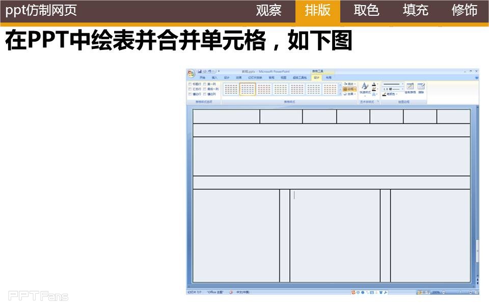Viewport: 489px width, 306px height.
Task: Click the 观察 navigation link
Action: [x=268, y=11]
